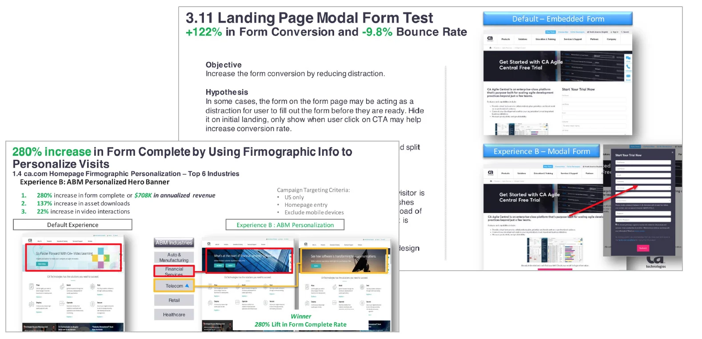The height and width of the screenshot is (339, 702).
Task: Click the Default – Embedded Form blue banner
Action: pos(558,19)
